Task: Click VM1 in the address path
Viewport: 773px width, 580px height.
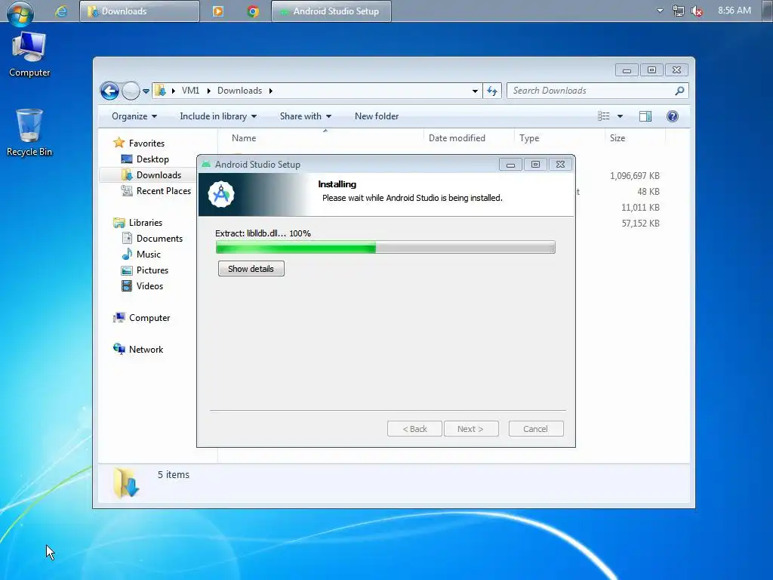Action: tap(190, 91)
